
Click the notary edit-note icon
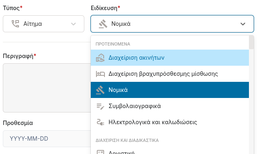[x=100, y=106]
